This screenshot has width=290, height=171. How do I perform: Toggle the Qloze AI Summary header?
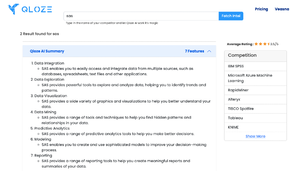click(x=119, y=51)
